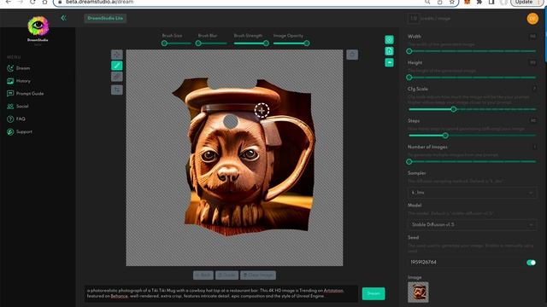The height and width of the screenshot is (307, 547).
Task: Adjust the Image Opacity slider handle
Action: [x=307, y=43]
